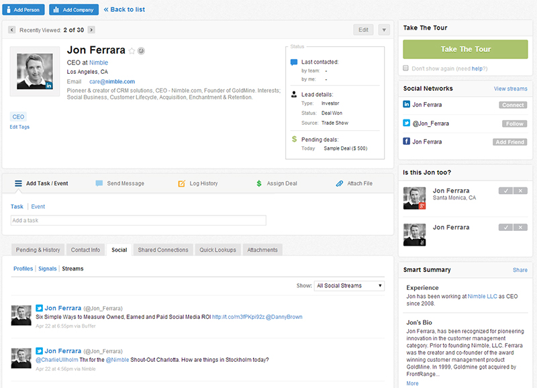Click the Twitter icon beside @Jon_Ferrara
The height and width of the screenshot is (388, 537).
406,124
